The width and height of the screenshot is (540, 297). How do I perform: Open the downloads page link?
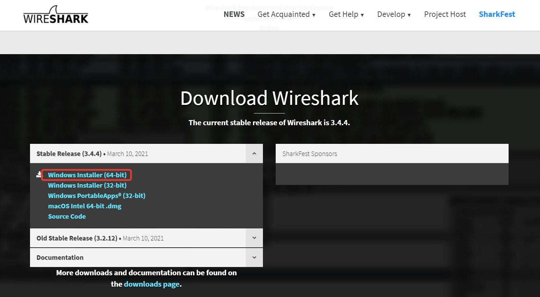(x=152, y=284)
